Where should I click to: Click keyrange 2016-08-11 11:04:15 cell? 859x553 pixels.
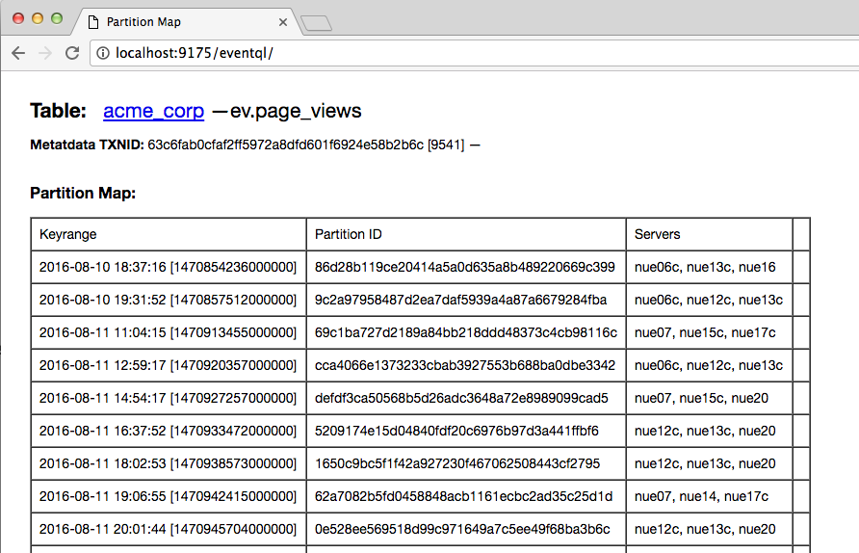pyautogui.click(x=169, y=332)
